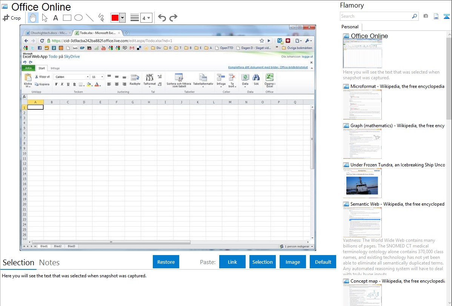Switch to the Selection tab

tap(18, 263)
